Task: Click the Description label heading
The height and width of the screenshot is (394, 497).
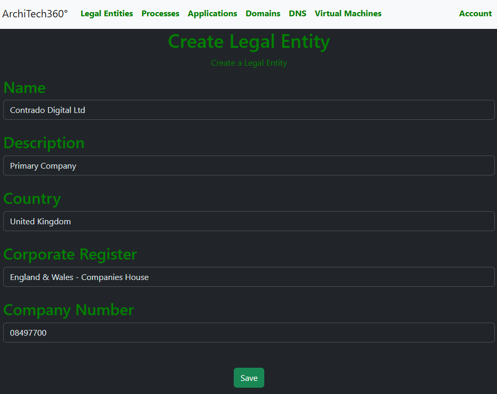Action: tap(44, 143)
